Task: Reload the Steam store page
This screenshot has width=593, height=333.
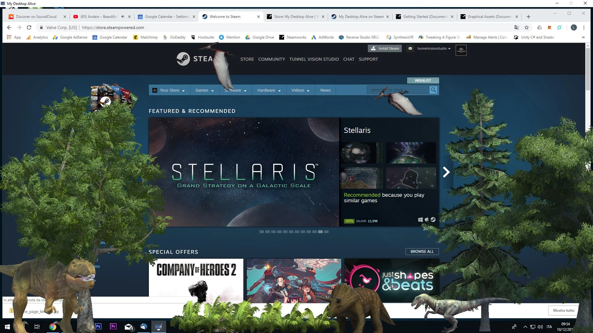Action: click(x=29, y=27)
